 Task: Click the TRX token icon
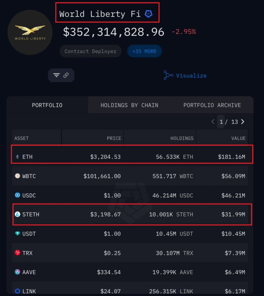(x=17, y=253)
